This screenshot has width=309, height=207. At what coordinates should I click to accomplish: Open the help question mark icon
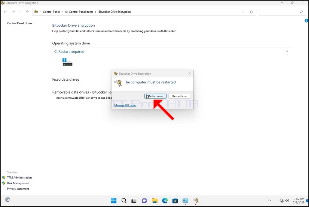click(x=306, y=20)
